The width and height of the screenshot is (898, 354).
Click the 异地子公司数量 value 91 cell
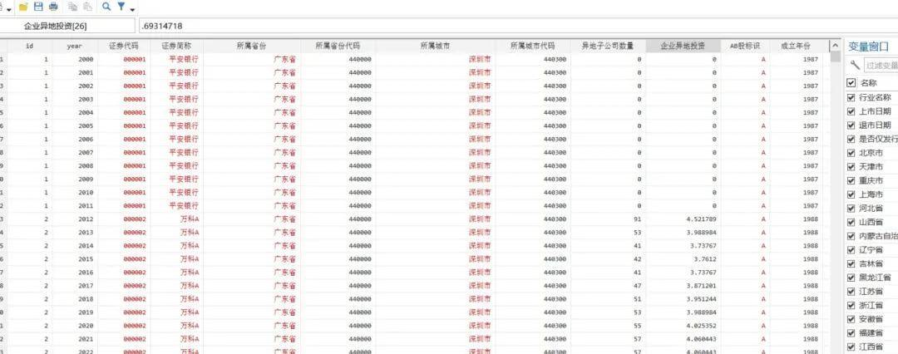tap(608, 219)
